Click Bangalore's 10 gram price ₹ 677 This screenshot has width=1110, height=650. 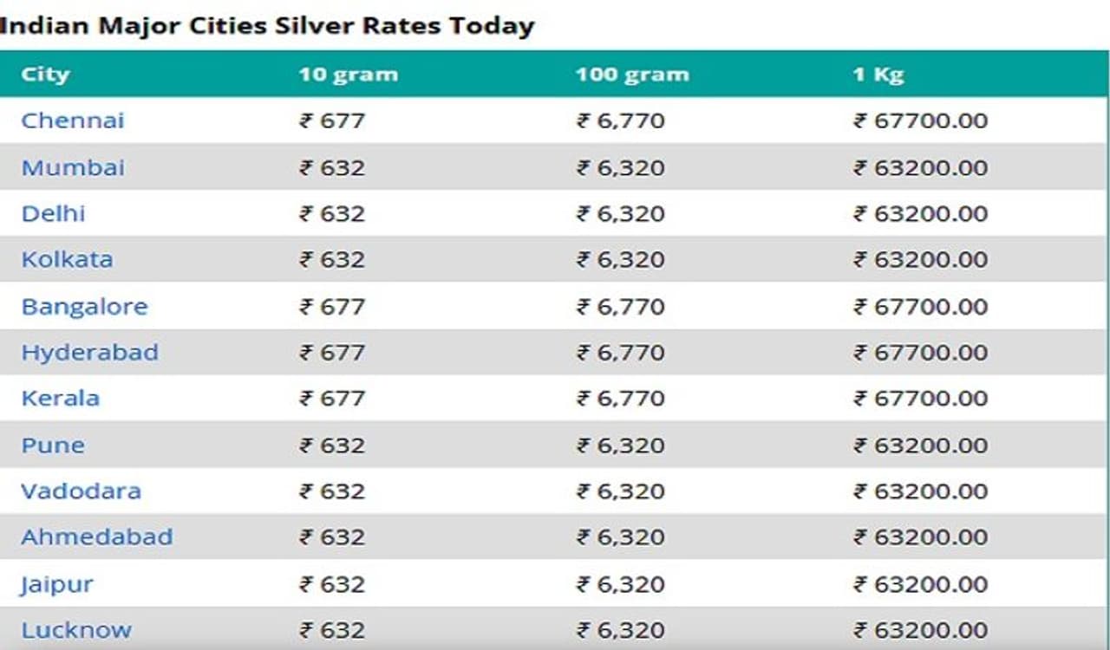coord(332,307)
